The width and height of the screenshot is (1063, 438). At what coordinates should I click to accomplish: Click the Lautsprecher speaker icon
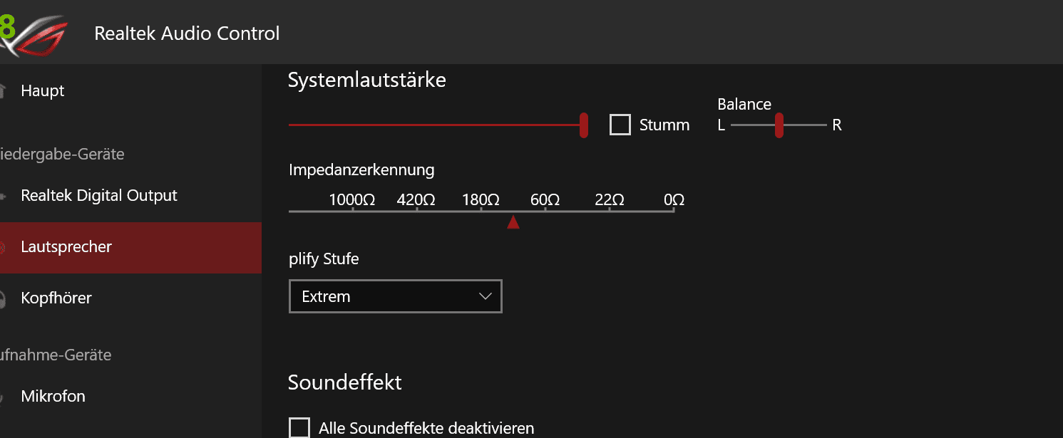3,247
